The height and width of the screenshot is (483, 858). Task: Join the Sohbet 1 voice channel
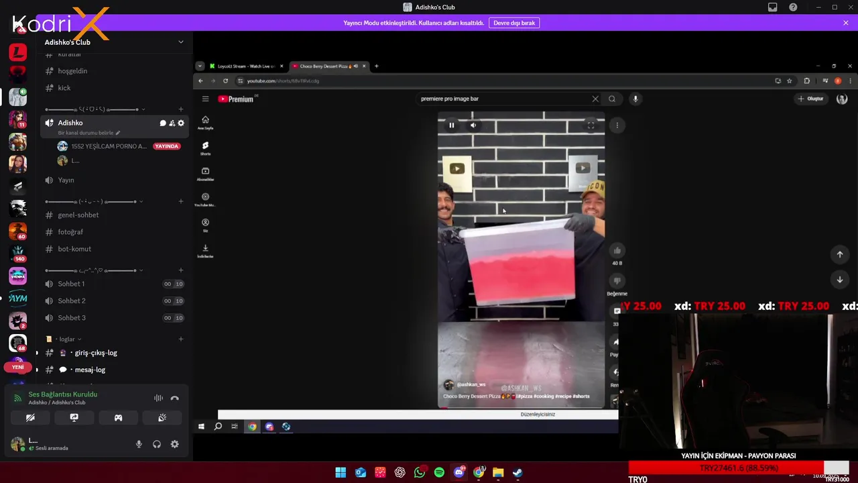[114, 284]
